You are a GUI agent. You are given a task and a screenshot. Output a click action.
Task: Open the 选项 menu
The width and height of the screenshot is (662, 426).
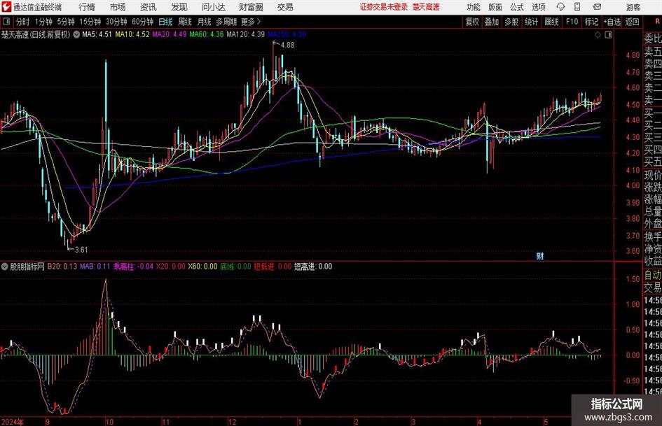coord(539,7)
